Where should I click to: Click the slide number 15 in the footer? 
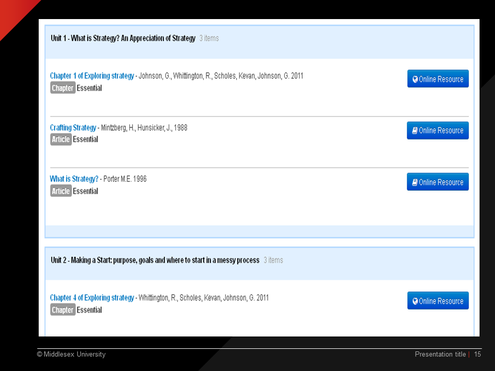pyautogui.click(x=477, y=355)
